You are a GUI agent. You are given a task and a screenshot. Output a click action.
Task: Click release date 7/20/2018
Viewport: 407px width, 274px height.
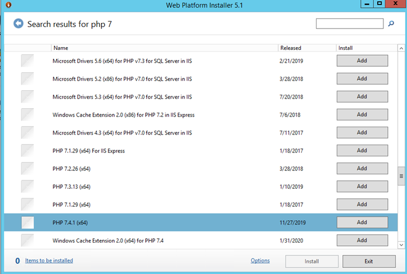click(291, 97)
